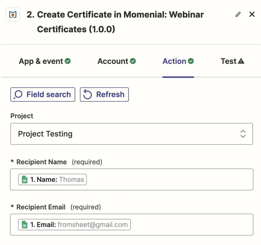Click the Refresh button

104,94
